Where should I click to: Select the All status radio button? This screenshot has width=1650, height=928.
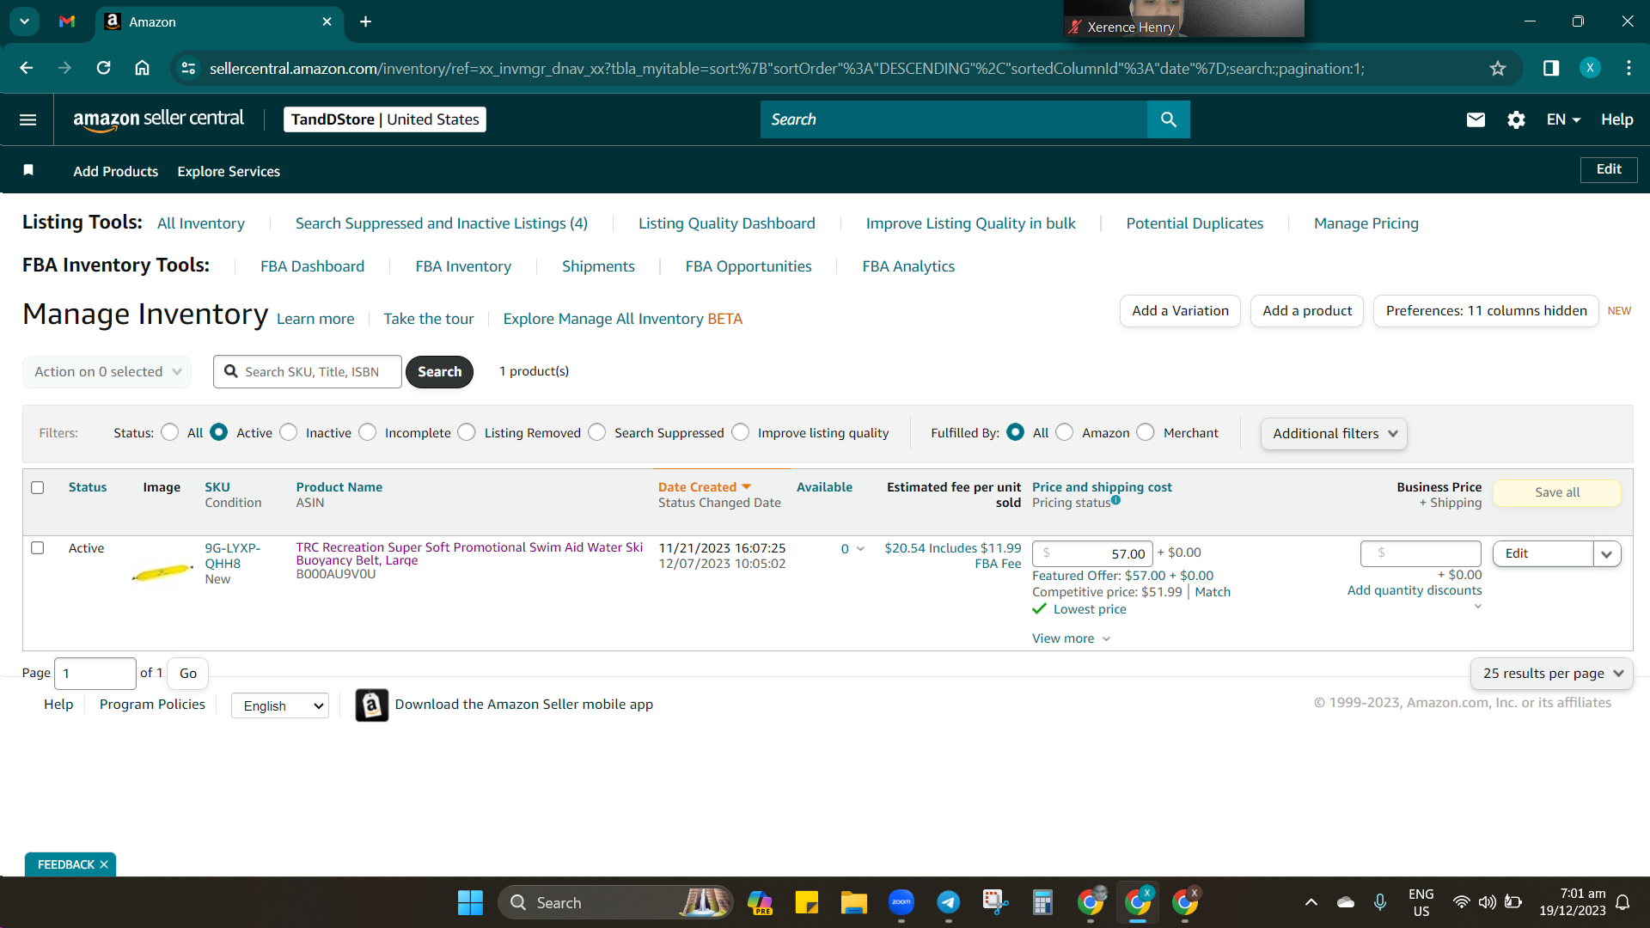170,432
